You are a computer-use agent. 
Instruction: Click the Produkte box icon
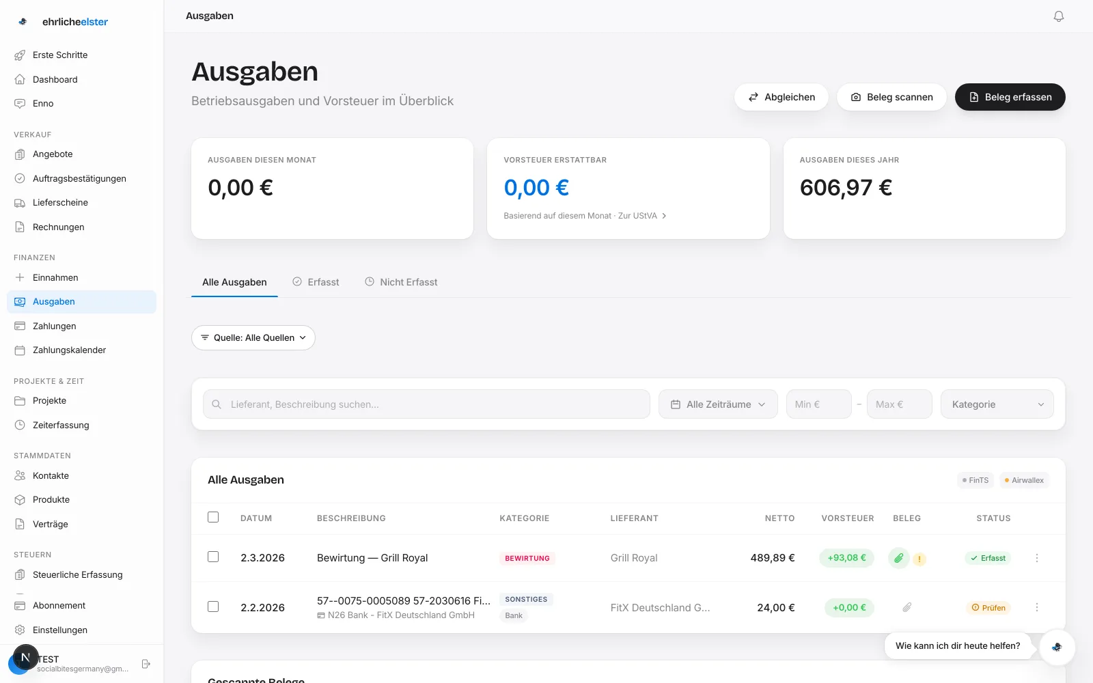pos(20,499)
